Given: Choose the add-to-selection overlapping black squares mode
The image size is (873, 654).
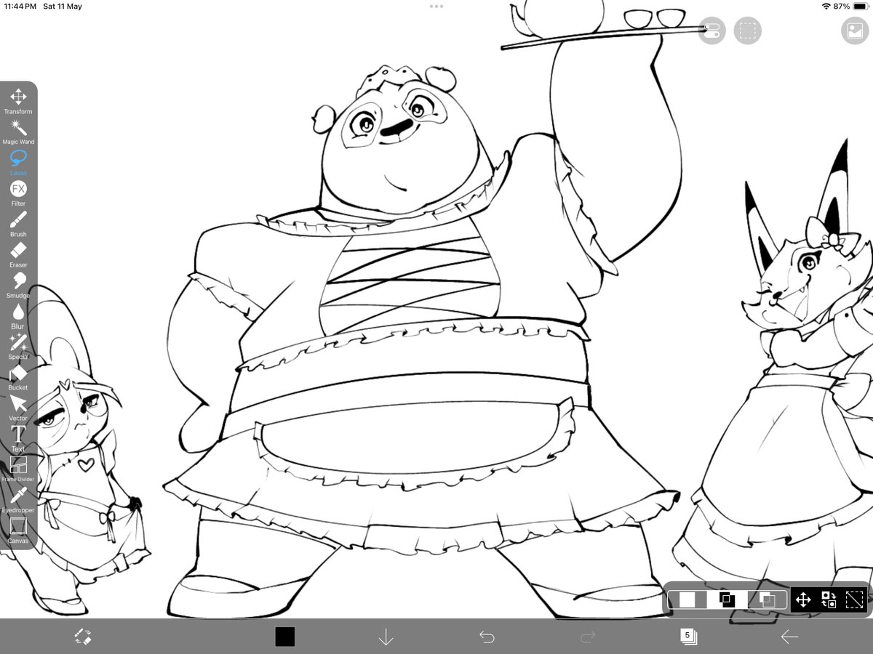Looking at the screenshot, I should 727,599.
